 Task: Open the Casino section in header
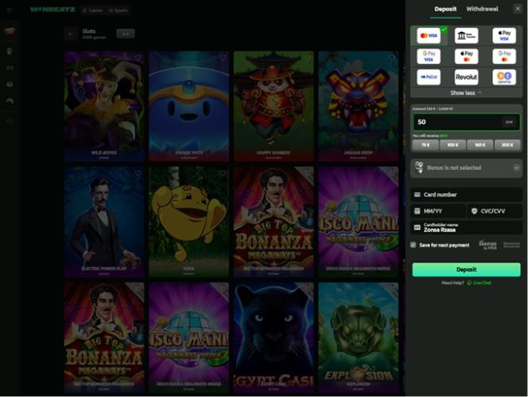tap(92, 10)
